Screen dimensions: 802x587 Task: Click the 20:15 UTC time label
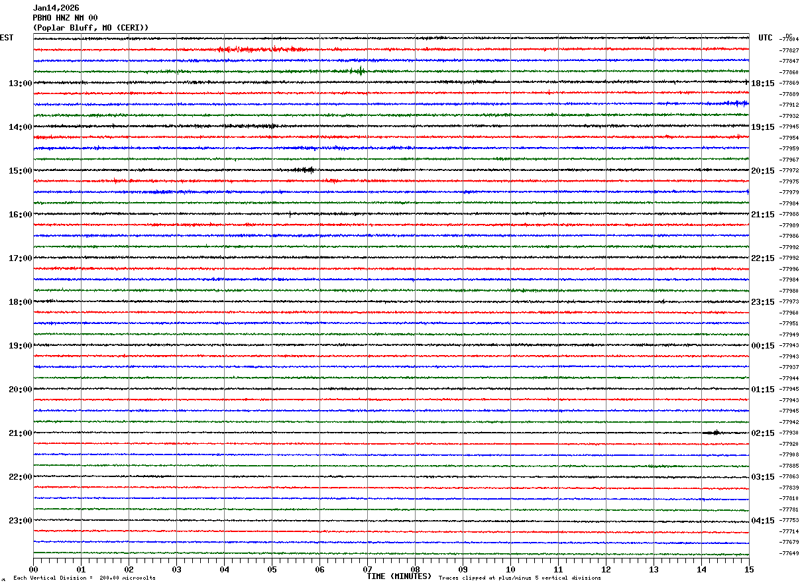(763, 171)
